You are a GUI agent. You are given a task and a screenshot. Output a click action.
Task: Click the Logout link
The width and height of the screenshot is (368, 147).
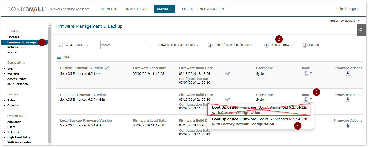pos(354,9)
